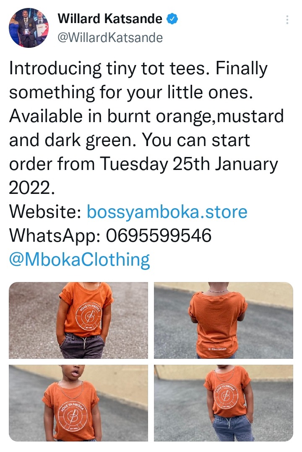The image size is (302, 452).
Task: Open the three-dot more options menu
Action: point(287,20)
